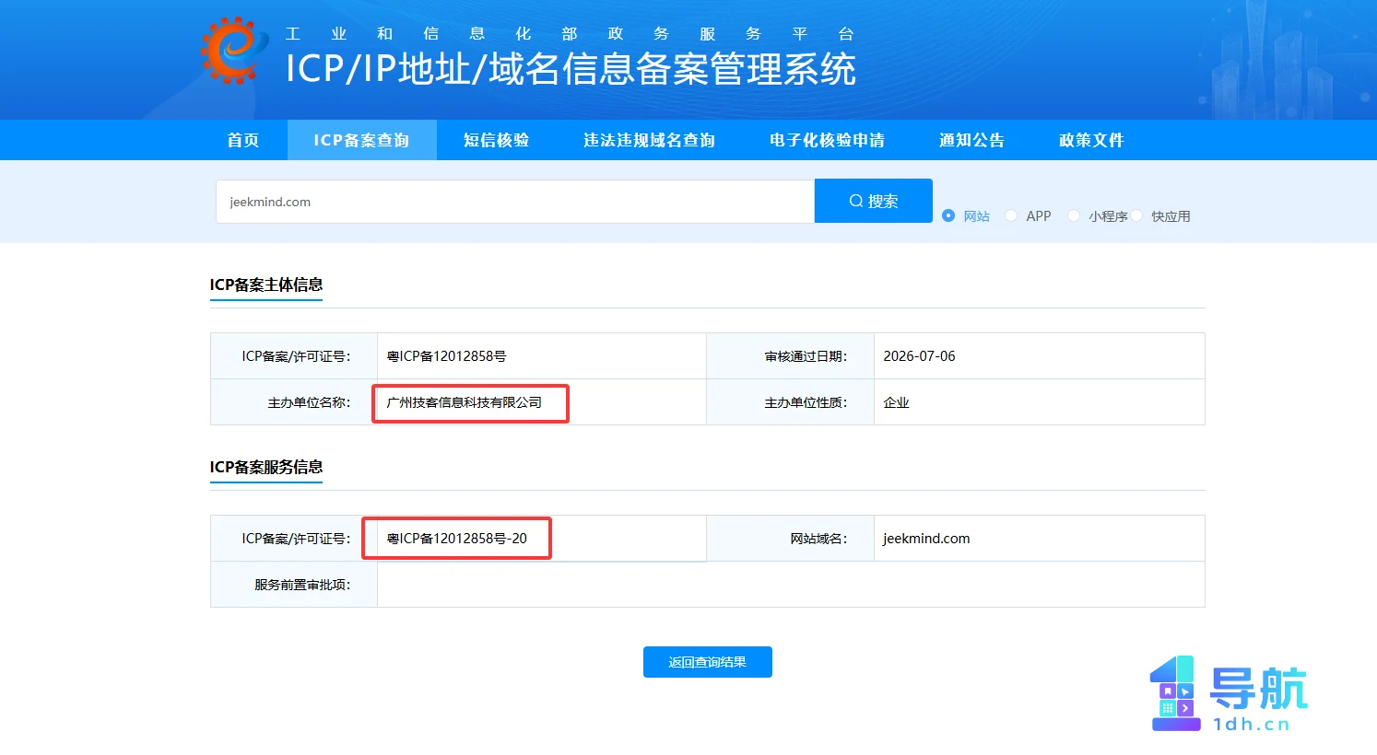Click the jeekmind.com domain table cell

[1039, 539]
